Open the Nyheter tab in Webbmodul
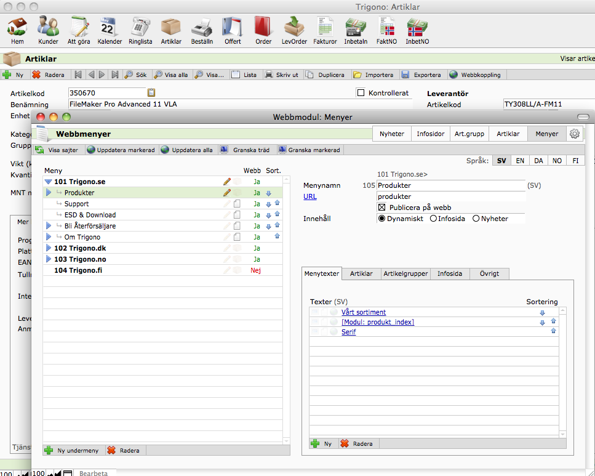The height and width of the screenshot is (476, 595). (x=392, y=134)
